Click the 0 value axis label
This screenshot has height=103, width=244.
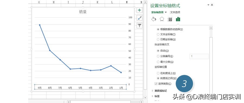(x=129, y=84)
